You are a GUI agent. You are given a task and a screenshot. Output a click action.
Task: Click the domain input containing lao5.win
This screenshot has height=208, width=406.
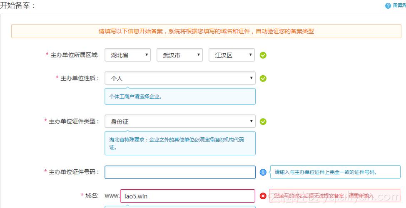tap(187, 196)
